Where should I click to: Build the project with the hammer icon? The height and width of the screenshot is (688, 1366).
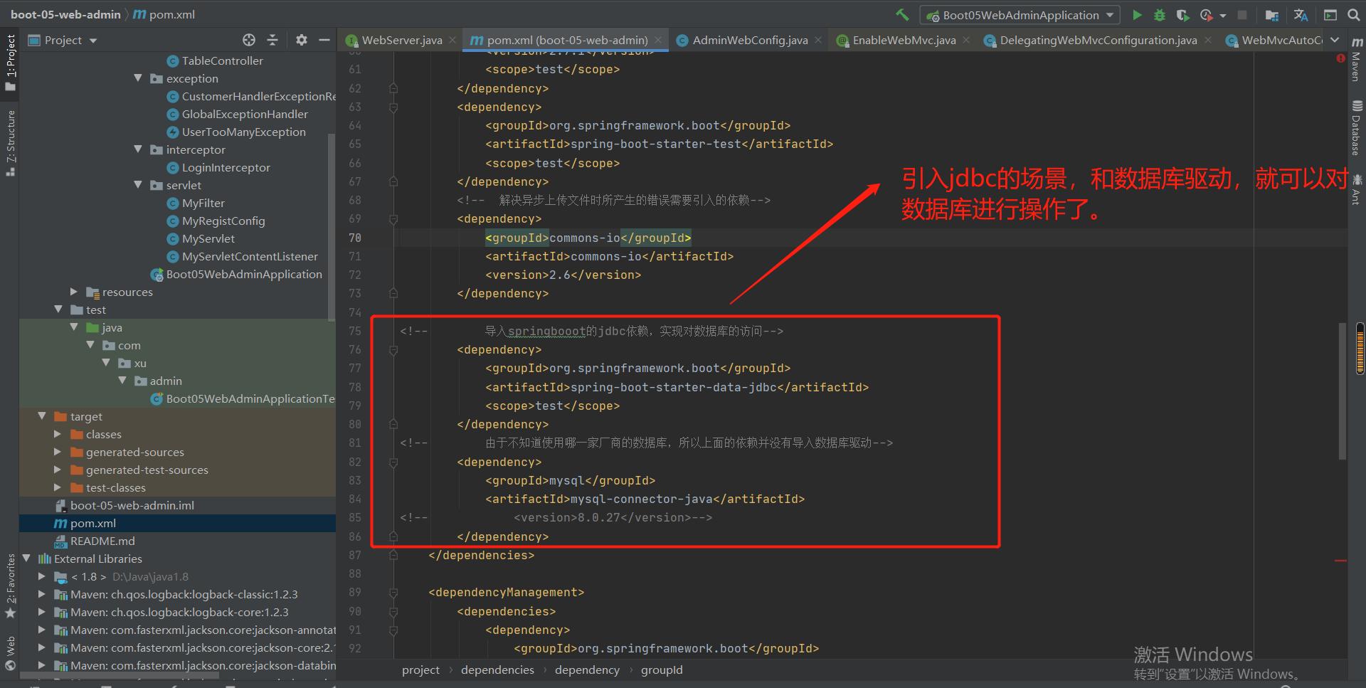(x=902, y=14)
